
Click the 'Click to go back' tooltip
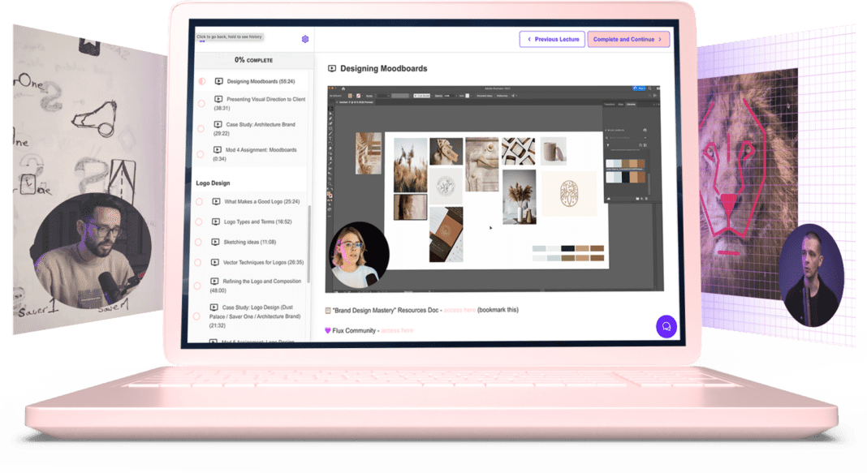230,37
